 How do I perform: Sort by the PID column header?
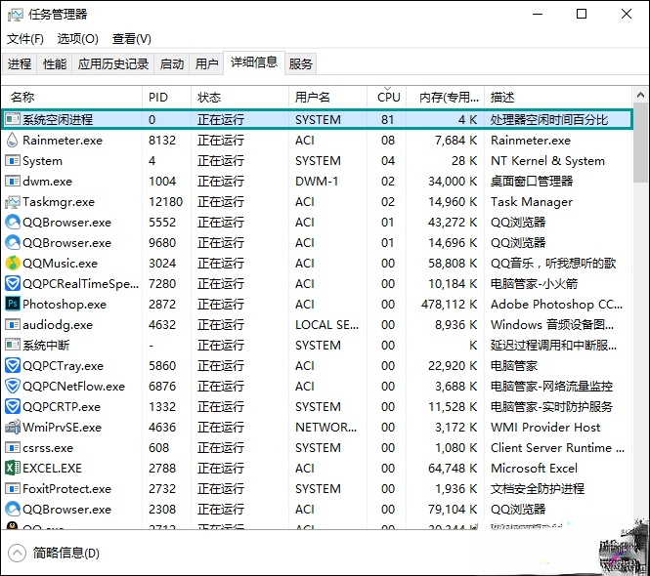(x=166, y=98)
